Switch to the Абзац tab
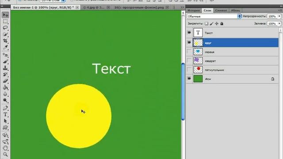The image size is (283, 159). tap(236, 11)
